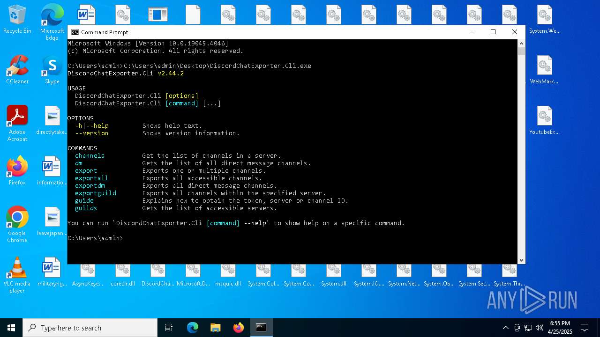Select the Microsoft Edge desktop shortcut
The height and width of the screenshot is (337, 600).
point(52,22)
